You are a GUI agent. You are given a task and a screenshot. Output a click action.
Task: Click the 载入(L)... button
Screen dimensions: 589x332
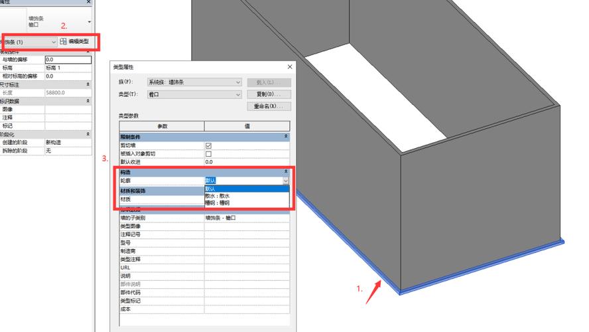click(269, 82)
